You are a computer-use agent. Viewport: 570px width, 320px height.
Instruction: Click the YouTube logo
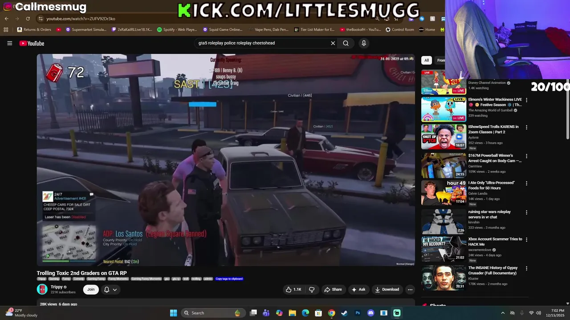pos(32,43)
